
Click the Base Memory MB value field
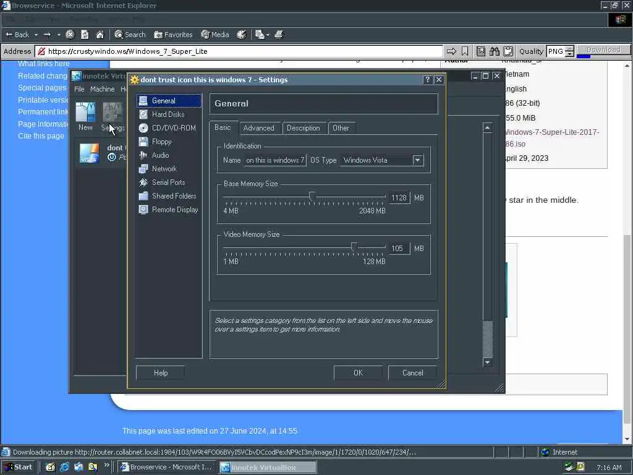(x=399, y=198)
